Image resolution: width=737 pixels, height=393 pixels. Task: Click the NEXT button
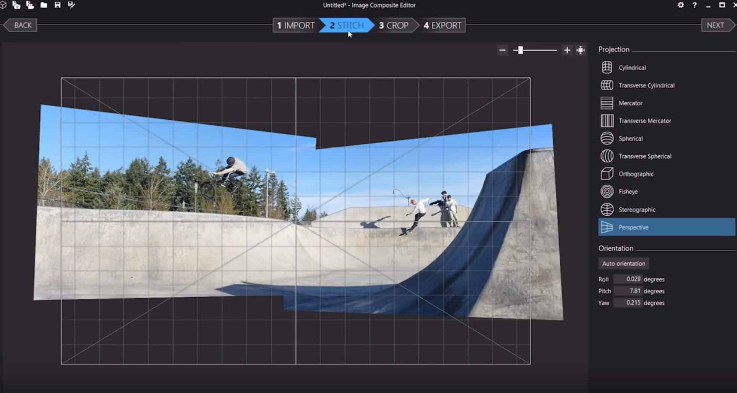(715, 25)
